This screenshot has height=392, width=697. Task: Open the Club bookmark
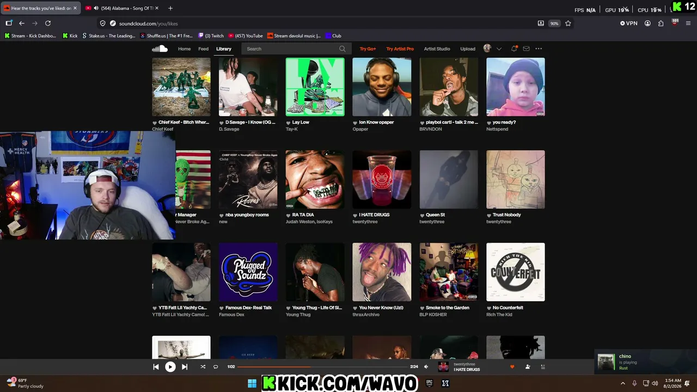(333, 36)
